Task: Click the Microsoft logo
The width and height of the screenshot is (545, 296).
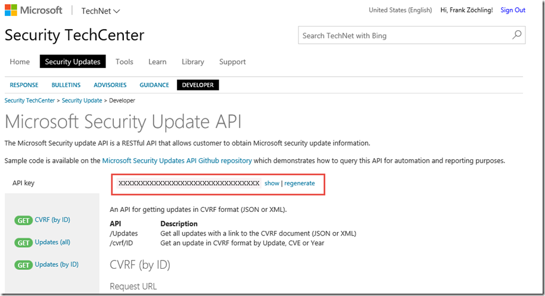Action: coord(34,10)
